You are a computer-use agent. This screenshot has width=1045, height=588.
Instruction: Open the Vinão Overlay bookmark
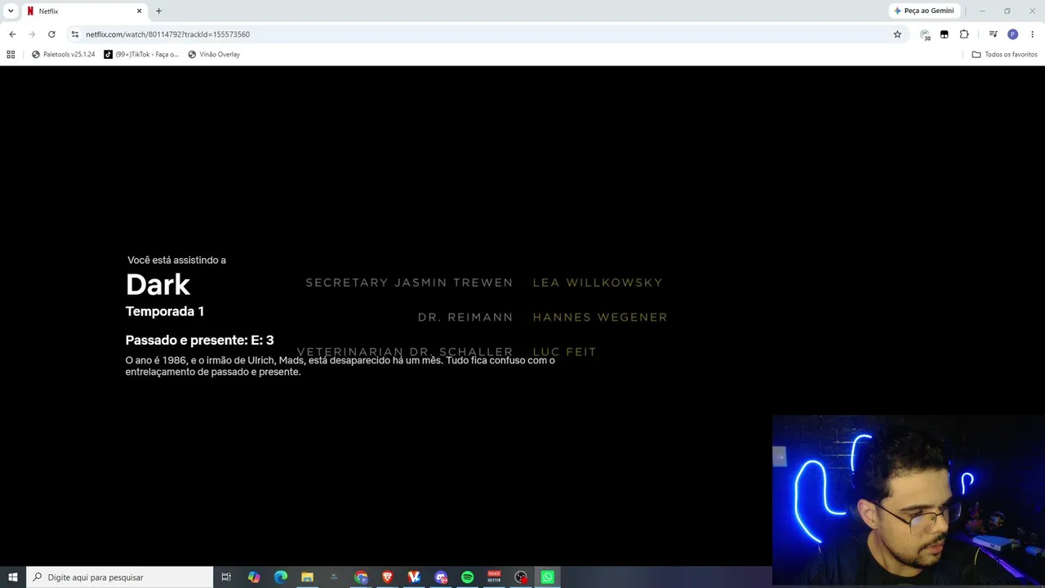pos(214,55)
